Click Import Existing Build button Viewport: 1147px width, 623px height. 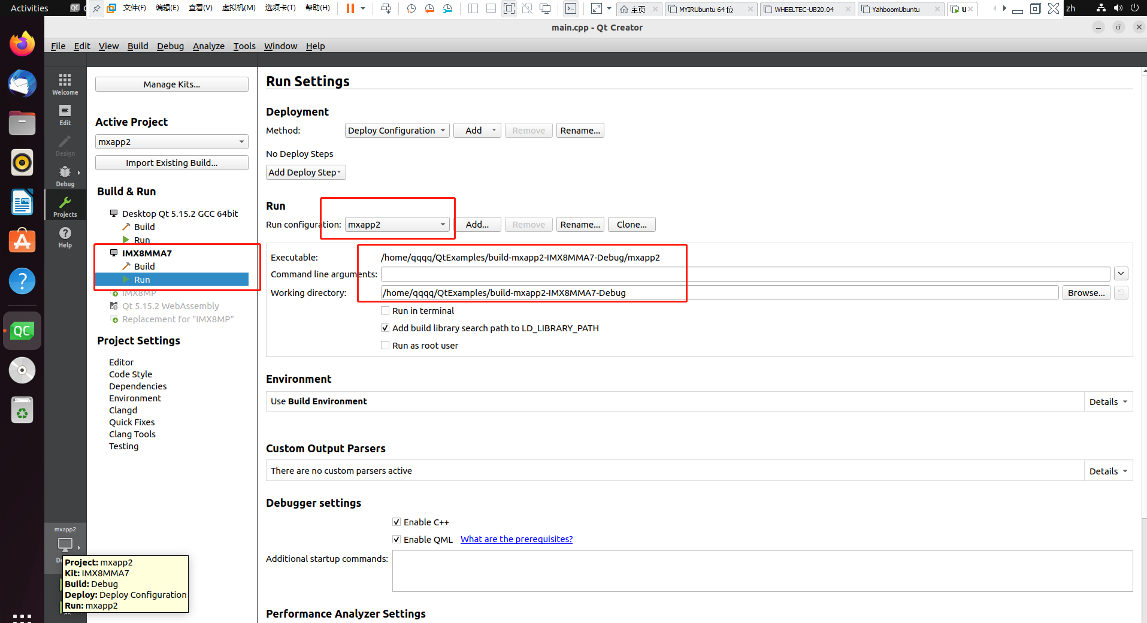[x=171, y=163]
